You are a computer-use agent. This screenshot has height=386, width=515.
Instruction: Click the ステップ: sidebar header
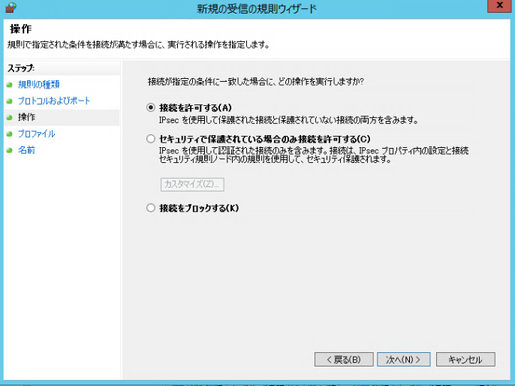click(21, 68)
